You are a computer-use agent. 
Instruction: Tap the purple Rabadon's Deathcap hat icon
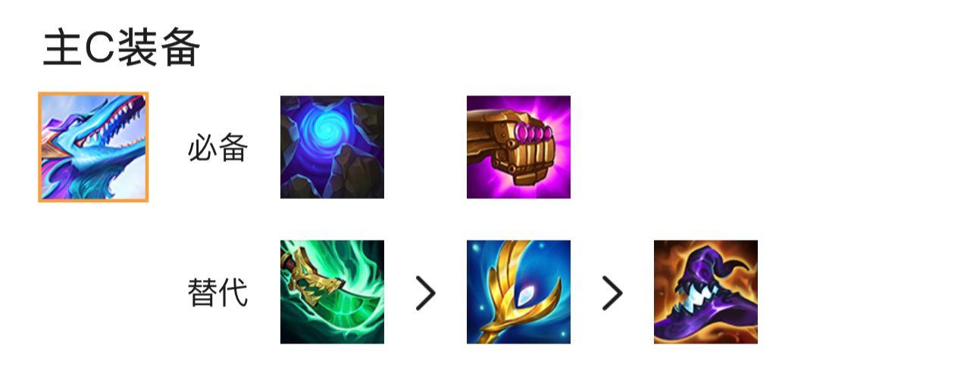point(706,292)
